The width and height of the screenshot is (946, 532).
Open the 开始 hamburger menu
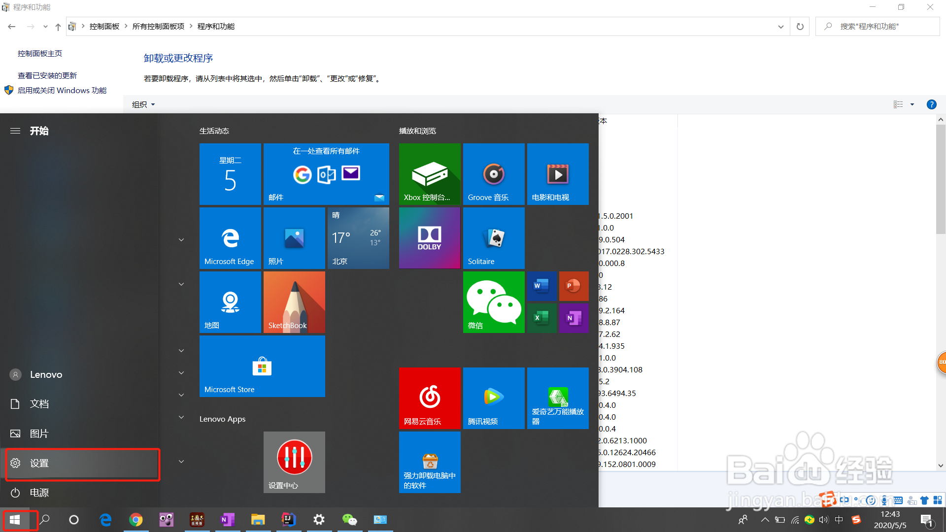15,131
